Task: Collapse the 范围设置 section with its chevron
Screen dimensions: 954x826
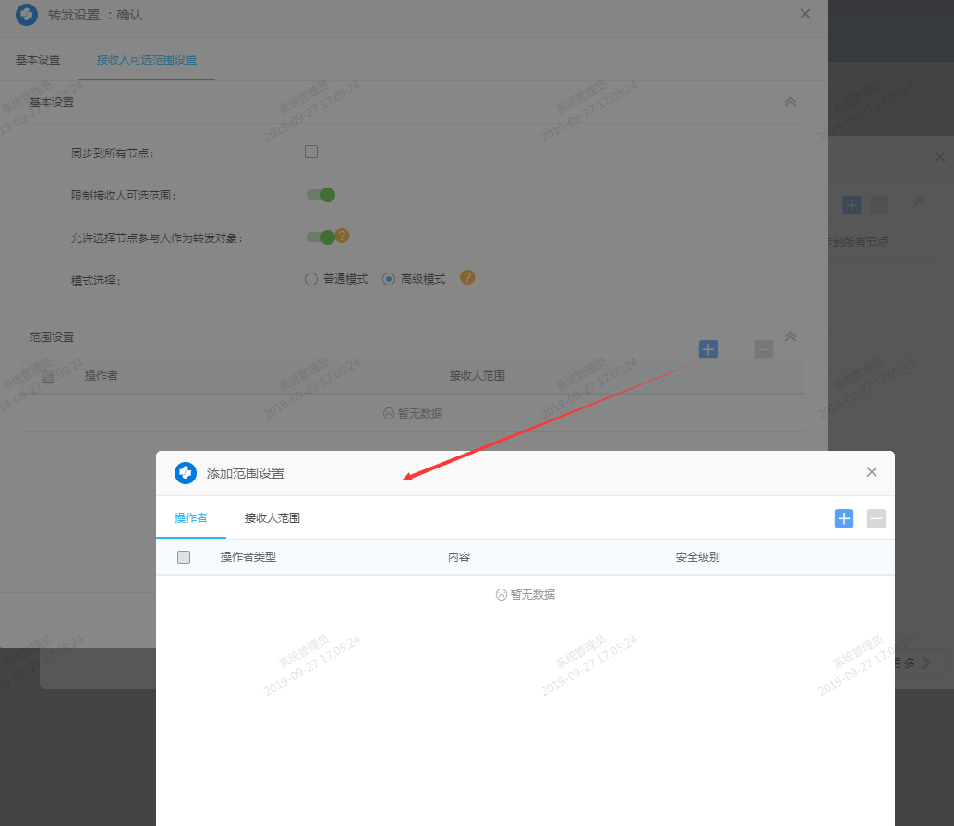Action: tap(790, 336)
